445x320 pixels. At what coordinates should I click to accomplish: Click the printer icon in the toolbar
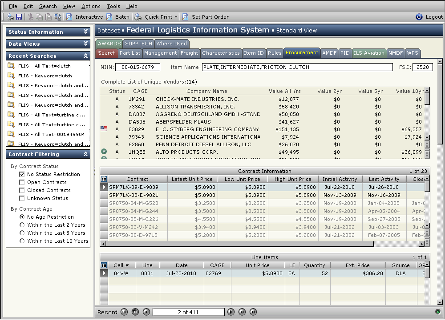click(x=10, y=17)
